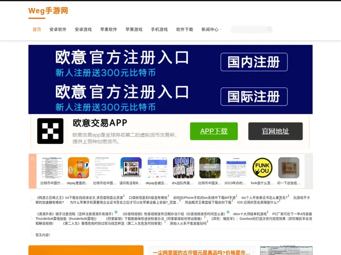Open the 比特币中国什... thumbnail
The width and height of the screenshot is (341, 255).
coord(52,168)
